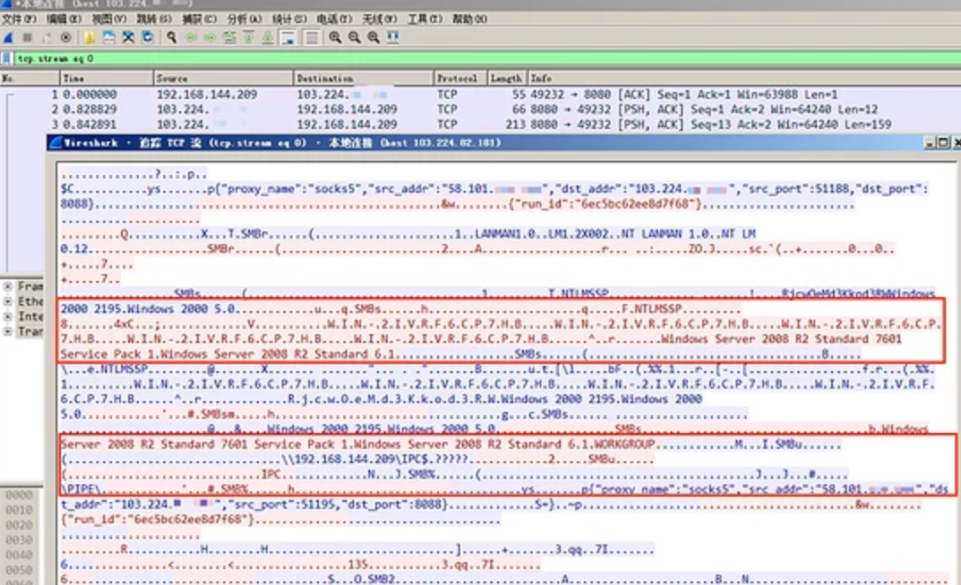Toggle packet list colorization
The width and height of the screenshot is (961, 585).
[312, 38]
